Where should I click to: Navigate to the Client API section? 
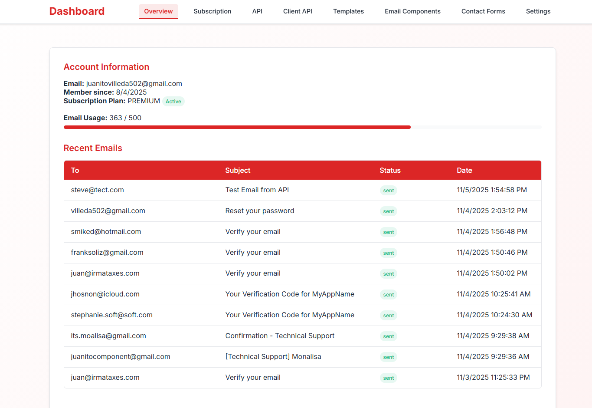[x=297, y=11]
